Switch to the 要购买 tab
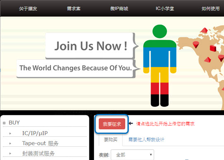The width and height of the screenshot is (224, 160). tap(111, 140)
